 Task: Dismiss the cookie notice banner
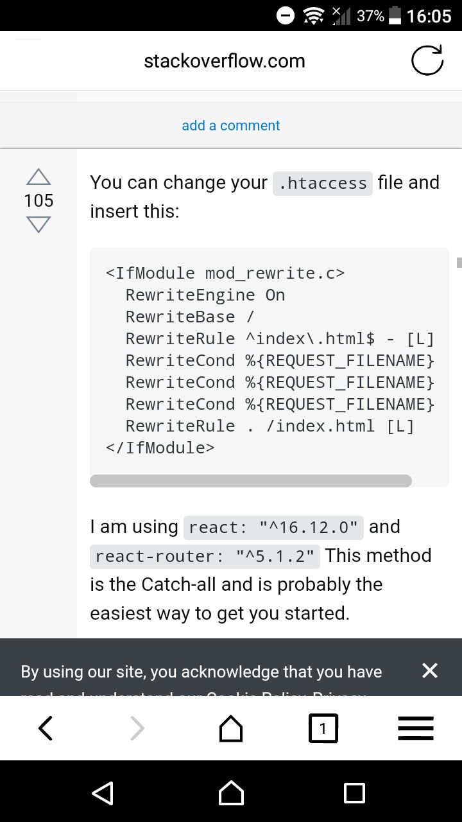pyautogui.click(x=429, y=670)
